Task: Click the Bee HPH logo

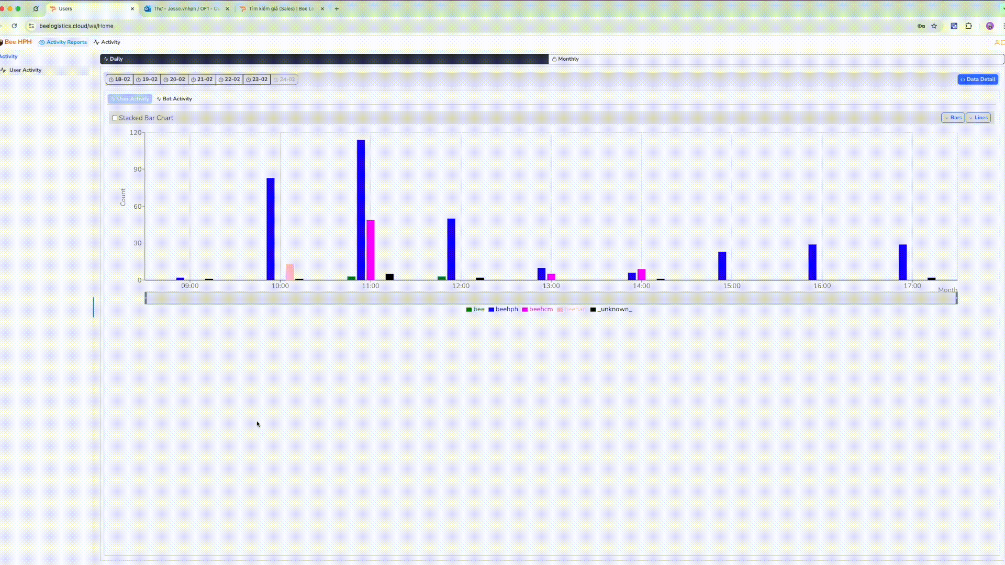Action: [17, 42]
